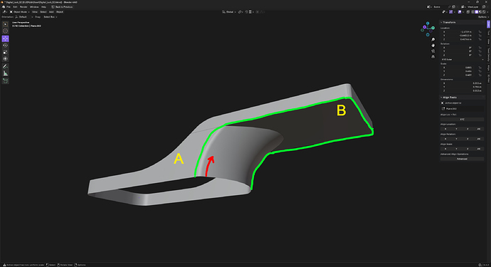This screenshot has width=491, height=267.
Task: Open the Window menu
Action: click(x=34, y=7)
